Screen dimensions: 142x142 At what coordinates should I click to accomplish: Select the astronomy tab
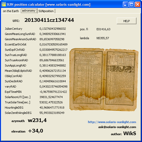(29, 11)
